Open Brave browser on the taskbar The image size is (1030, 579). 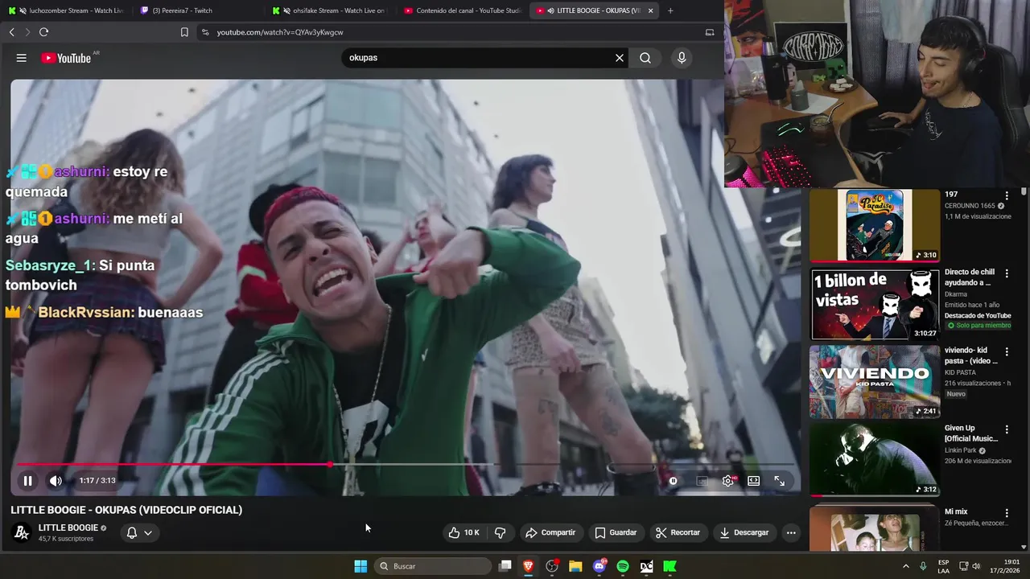(529, 566)
